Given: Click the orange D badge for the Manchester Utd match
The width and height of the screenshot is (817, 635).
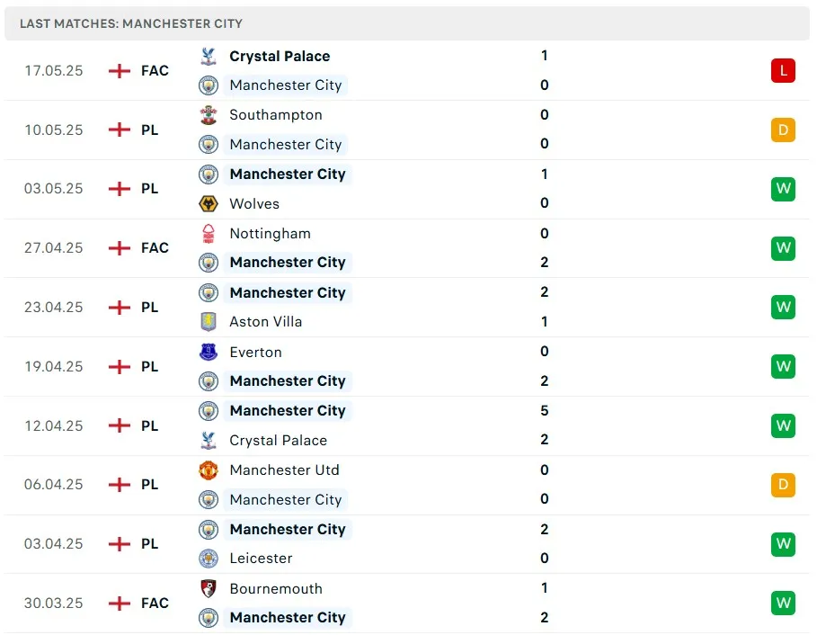Looking at the screenshot, I should coord(783,485).
